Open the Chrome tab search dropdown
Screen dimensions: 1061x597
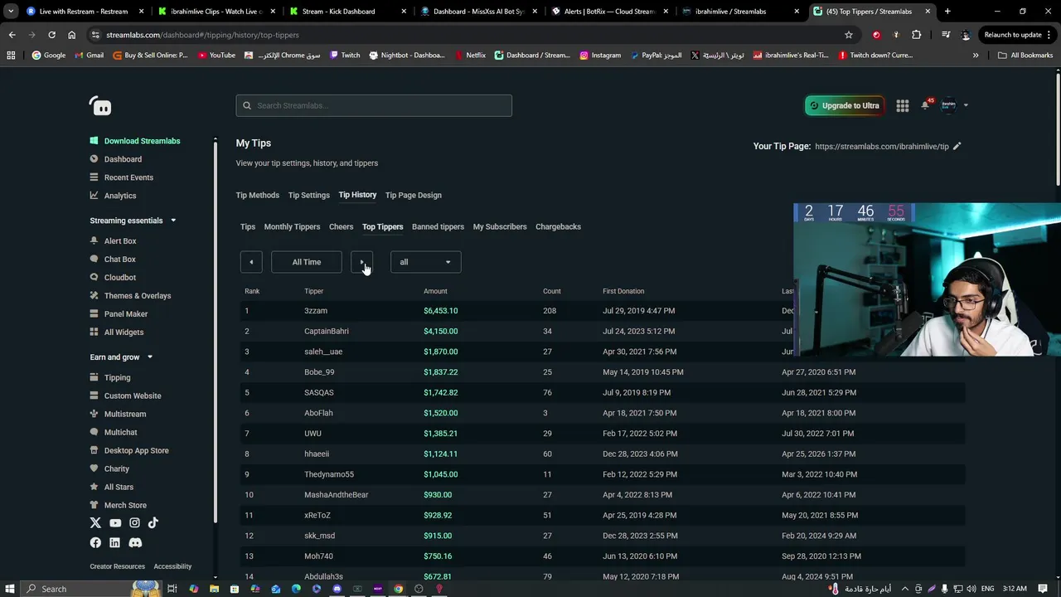(x=11, y=12)
